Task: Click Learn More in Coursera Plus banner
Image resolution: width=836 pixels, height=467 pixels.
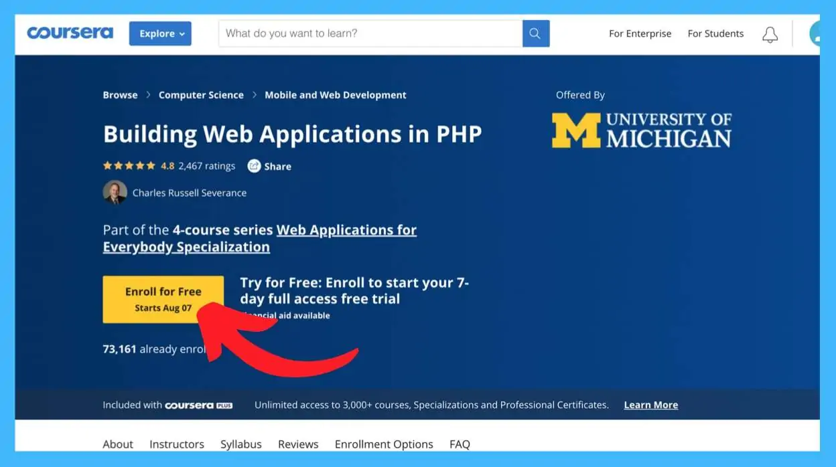Action: click(x=651, y=405)
